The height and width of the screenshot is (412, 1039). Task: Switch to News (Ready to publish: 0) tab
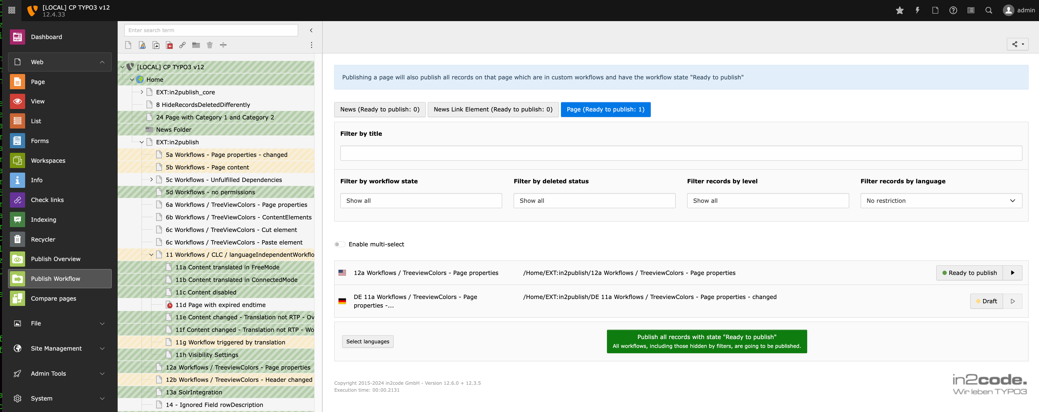pyautogui.click(x=380, y=110)
